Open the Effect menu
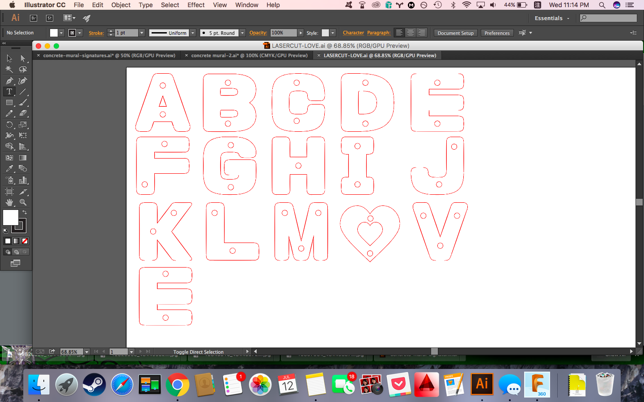644x402 pixels. (196, 5)
